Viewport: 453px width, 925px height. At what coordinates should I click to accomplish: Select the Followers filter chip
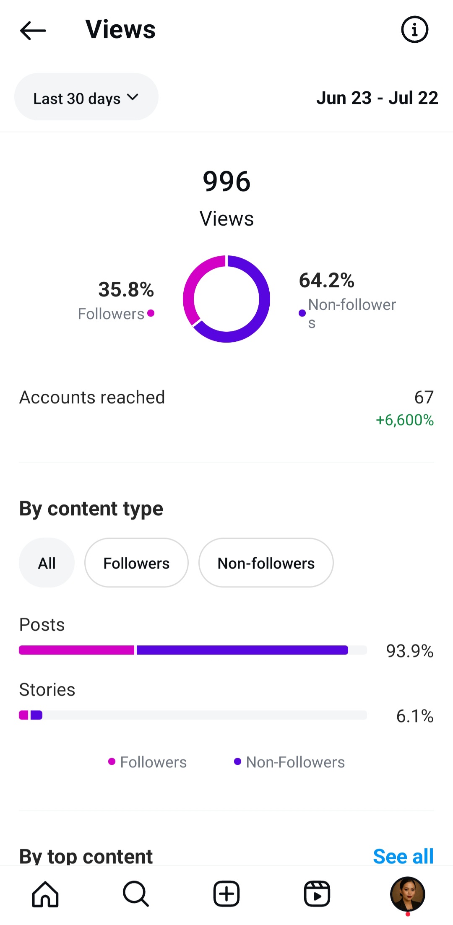coord(136,563)
